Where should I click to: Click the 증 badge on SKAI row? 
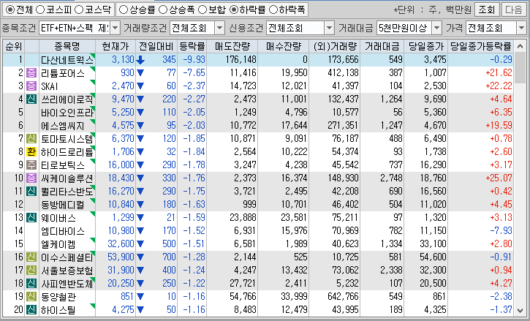tap(31, 86)
